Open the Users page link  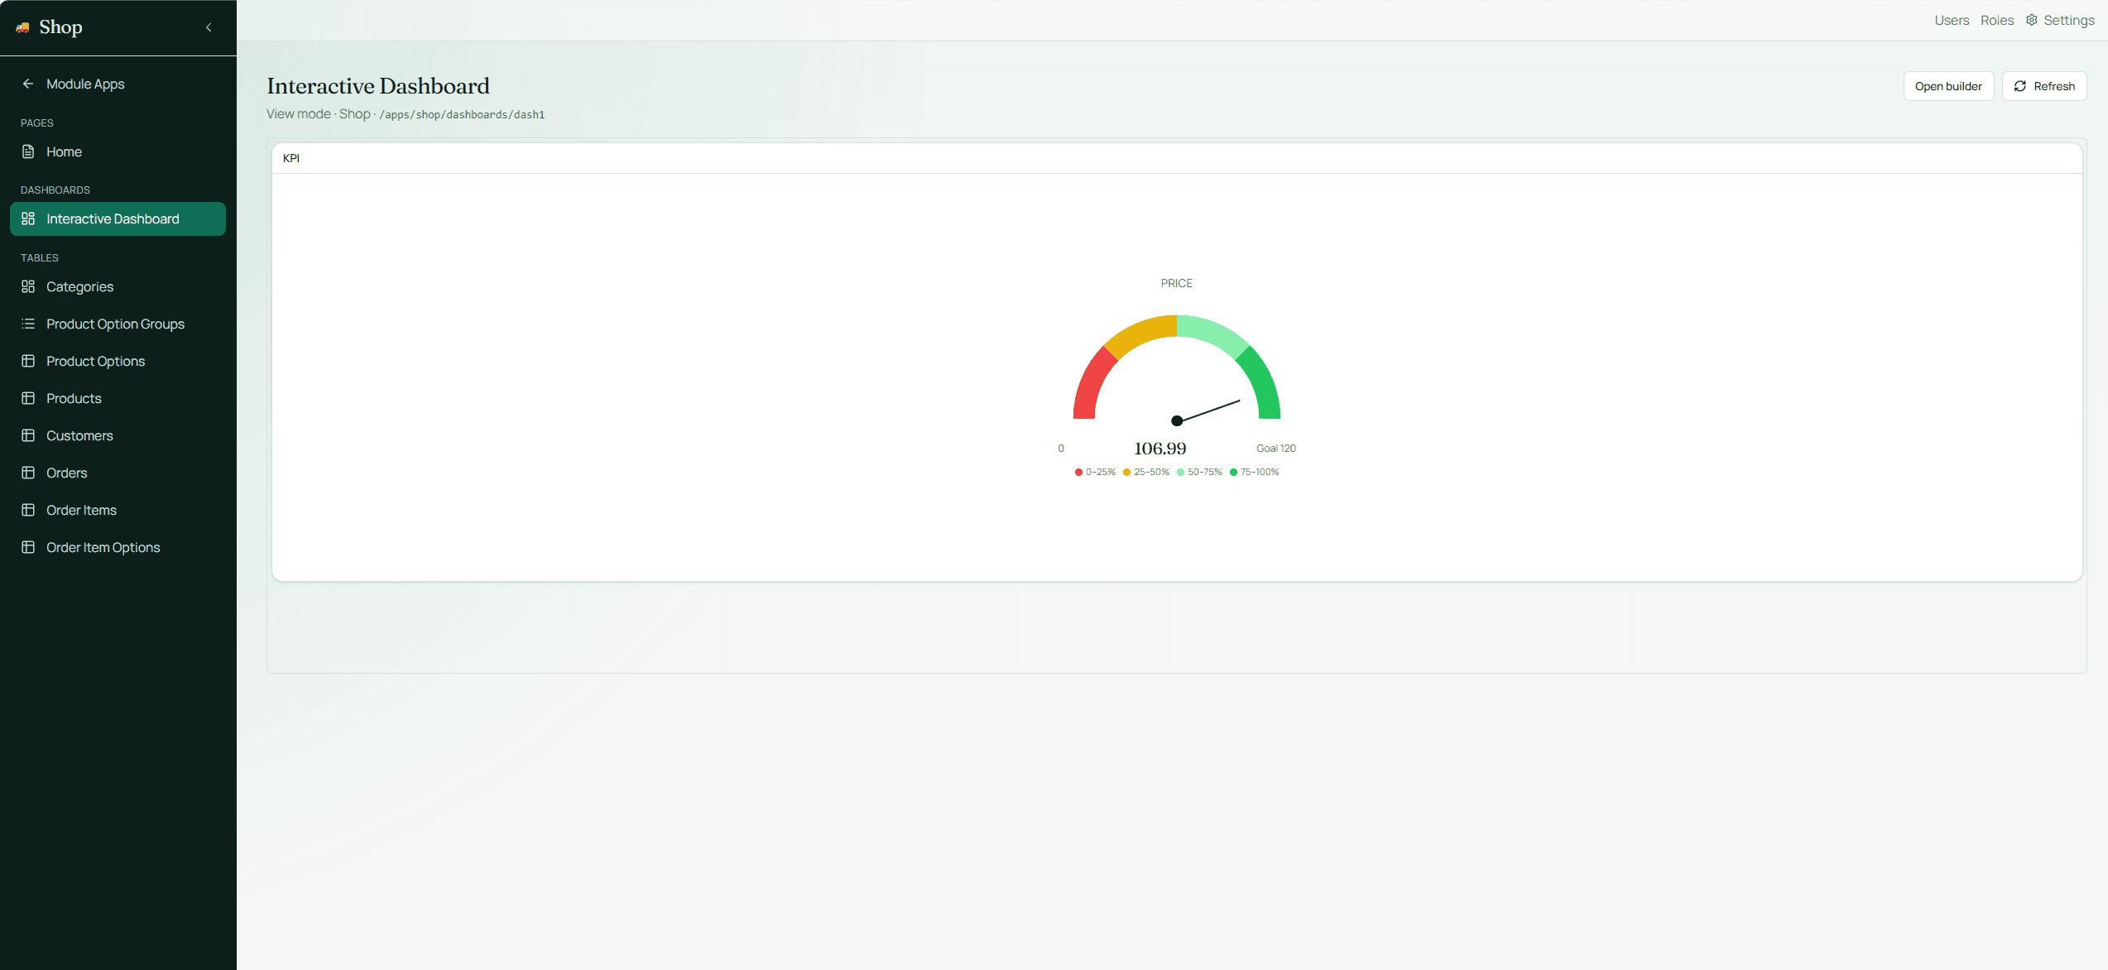point(1952,20)
